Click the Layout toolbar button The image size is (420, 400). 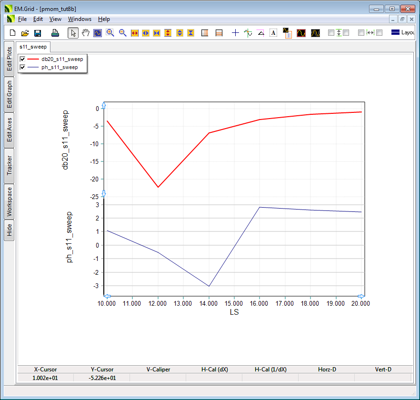coord(402,33)
